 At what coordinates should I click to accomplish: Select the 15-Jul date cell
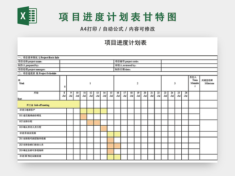pos(111,96)
